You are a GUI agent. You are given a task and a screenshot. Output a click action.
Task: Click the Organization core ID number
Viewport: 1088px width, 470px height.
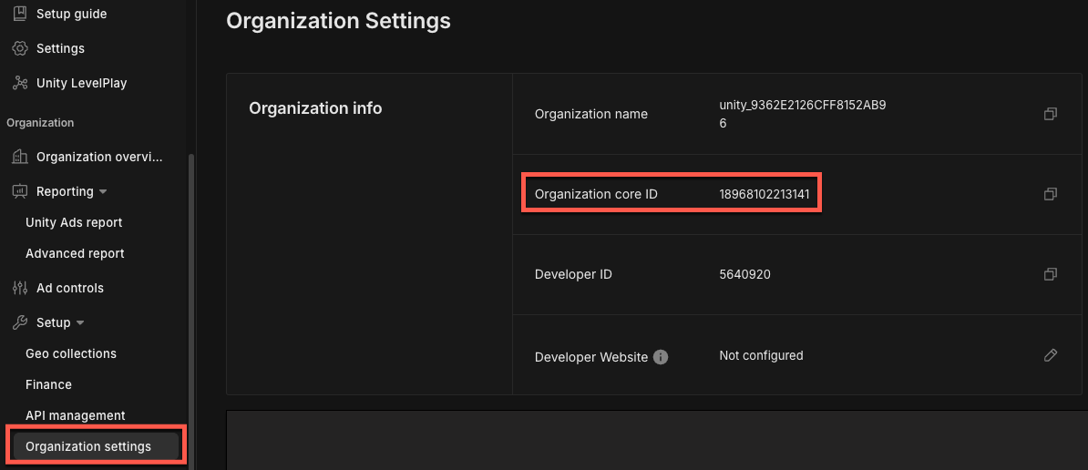[x=764, y=194]
